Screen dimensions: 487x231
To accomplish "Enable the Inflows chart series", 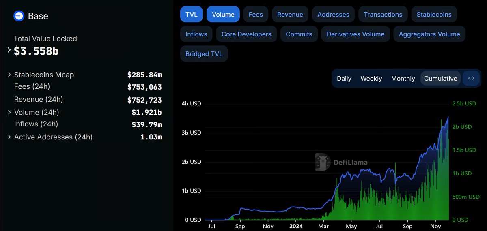I will click(196, 34).
